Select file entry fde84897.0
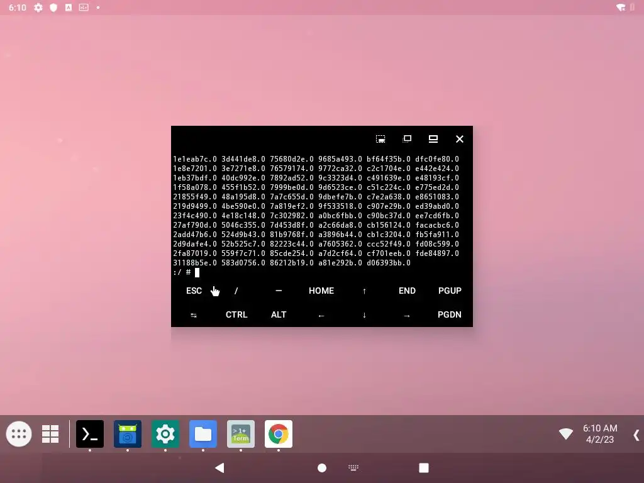This screenshot has width=644, height=483. pos(437,253)
